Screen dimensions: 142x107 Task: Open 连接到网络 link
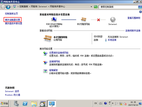point(54,61)
